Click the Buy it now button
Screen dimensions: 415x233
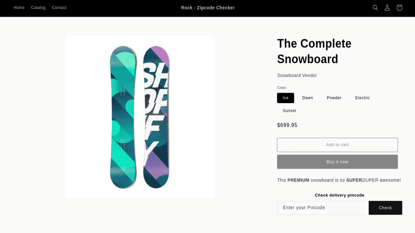click(x=337, y=161)
